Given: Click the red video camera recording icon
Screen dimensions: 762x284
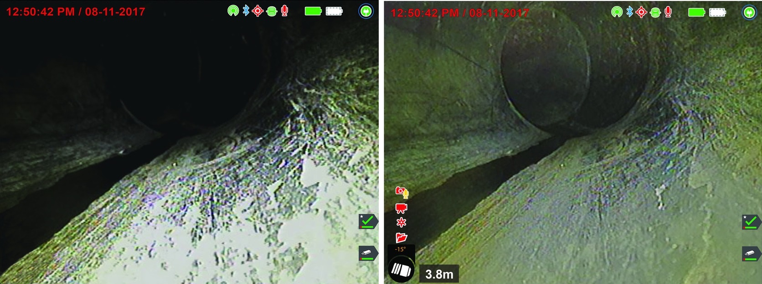Looking at the screenshot, I should [402, 208].
